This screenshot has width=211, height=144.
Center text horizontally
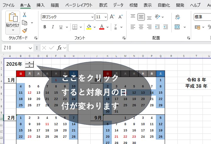pyautogui.click(x=141, y=27)
